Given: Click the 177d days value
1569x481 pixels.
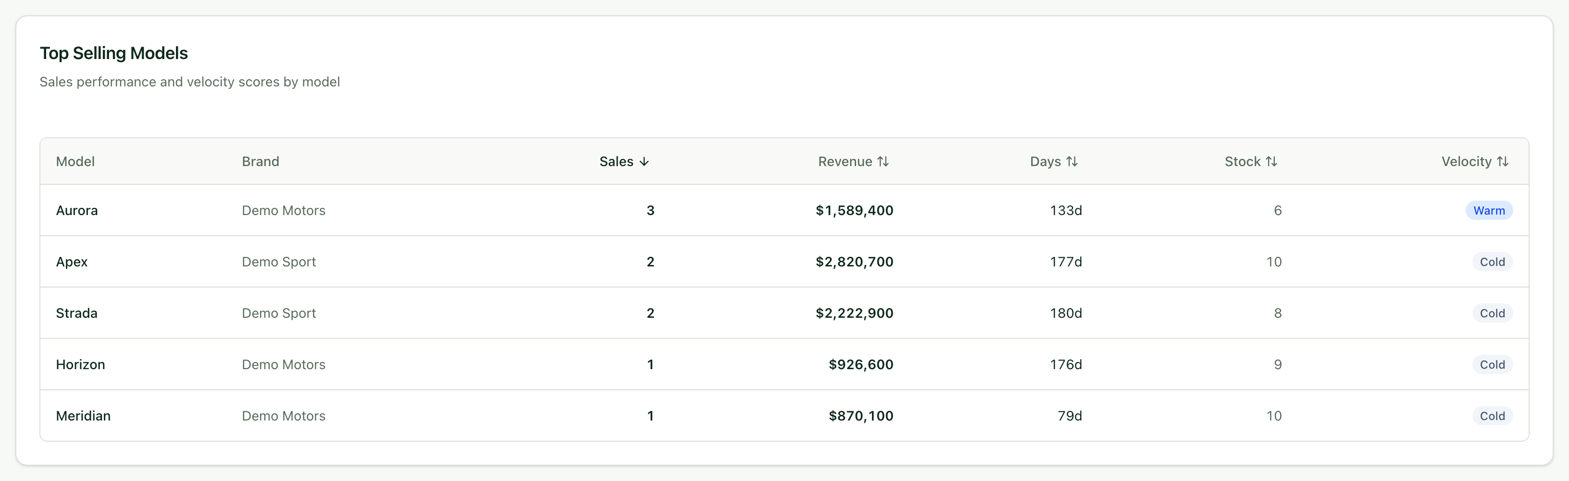Looking at the screenshot, I should point(1066,262).
